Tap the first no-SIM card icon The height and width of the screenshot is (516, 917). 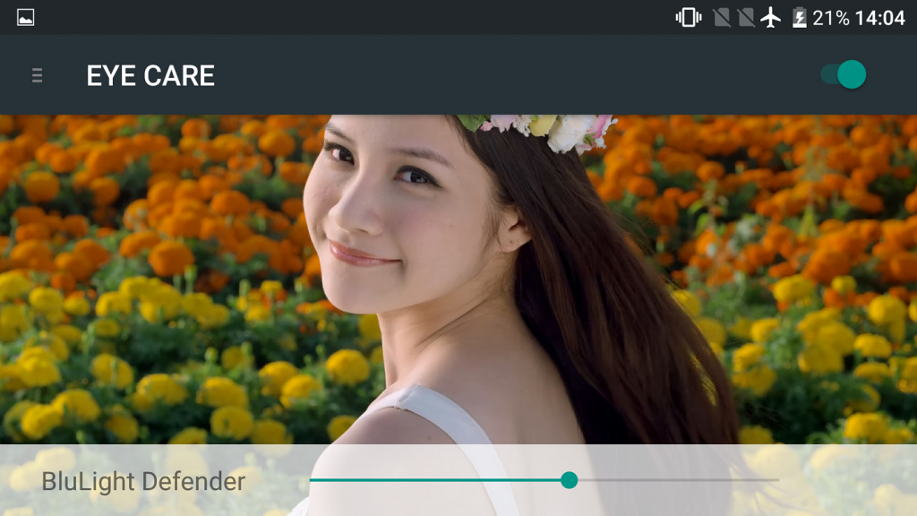pos(722,18)
